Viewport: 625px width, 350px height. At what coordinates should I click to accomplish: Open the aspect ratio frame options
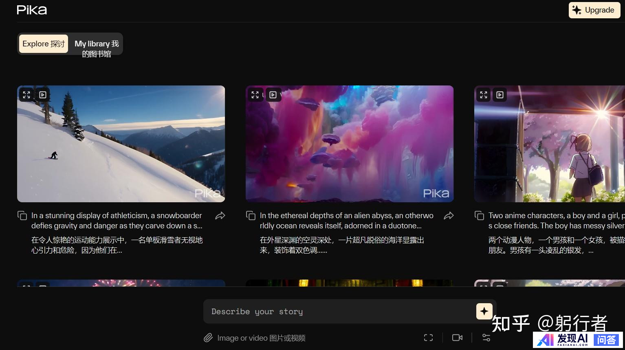pos(428,337)
